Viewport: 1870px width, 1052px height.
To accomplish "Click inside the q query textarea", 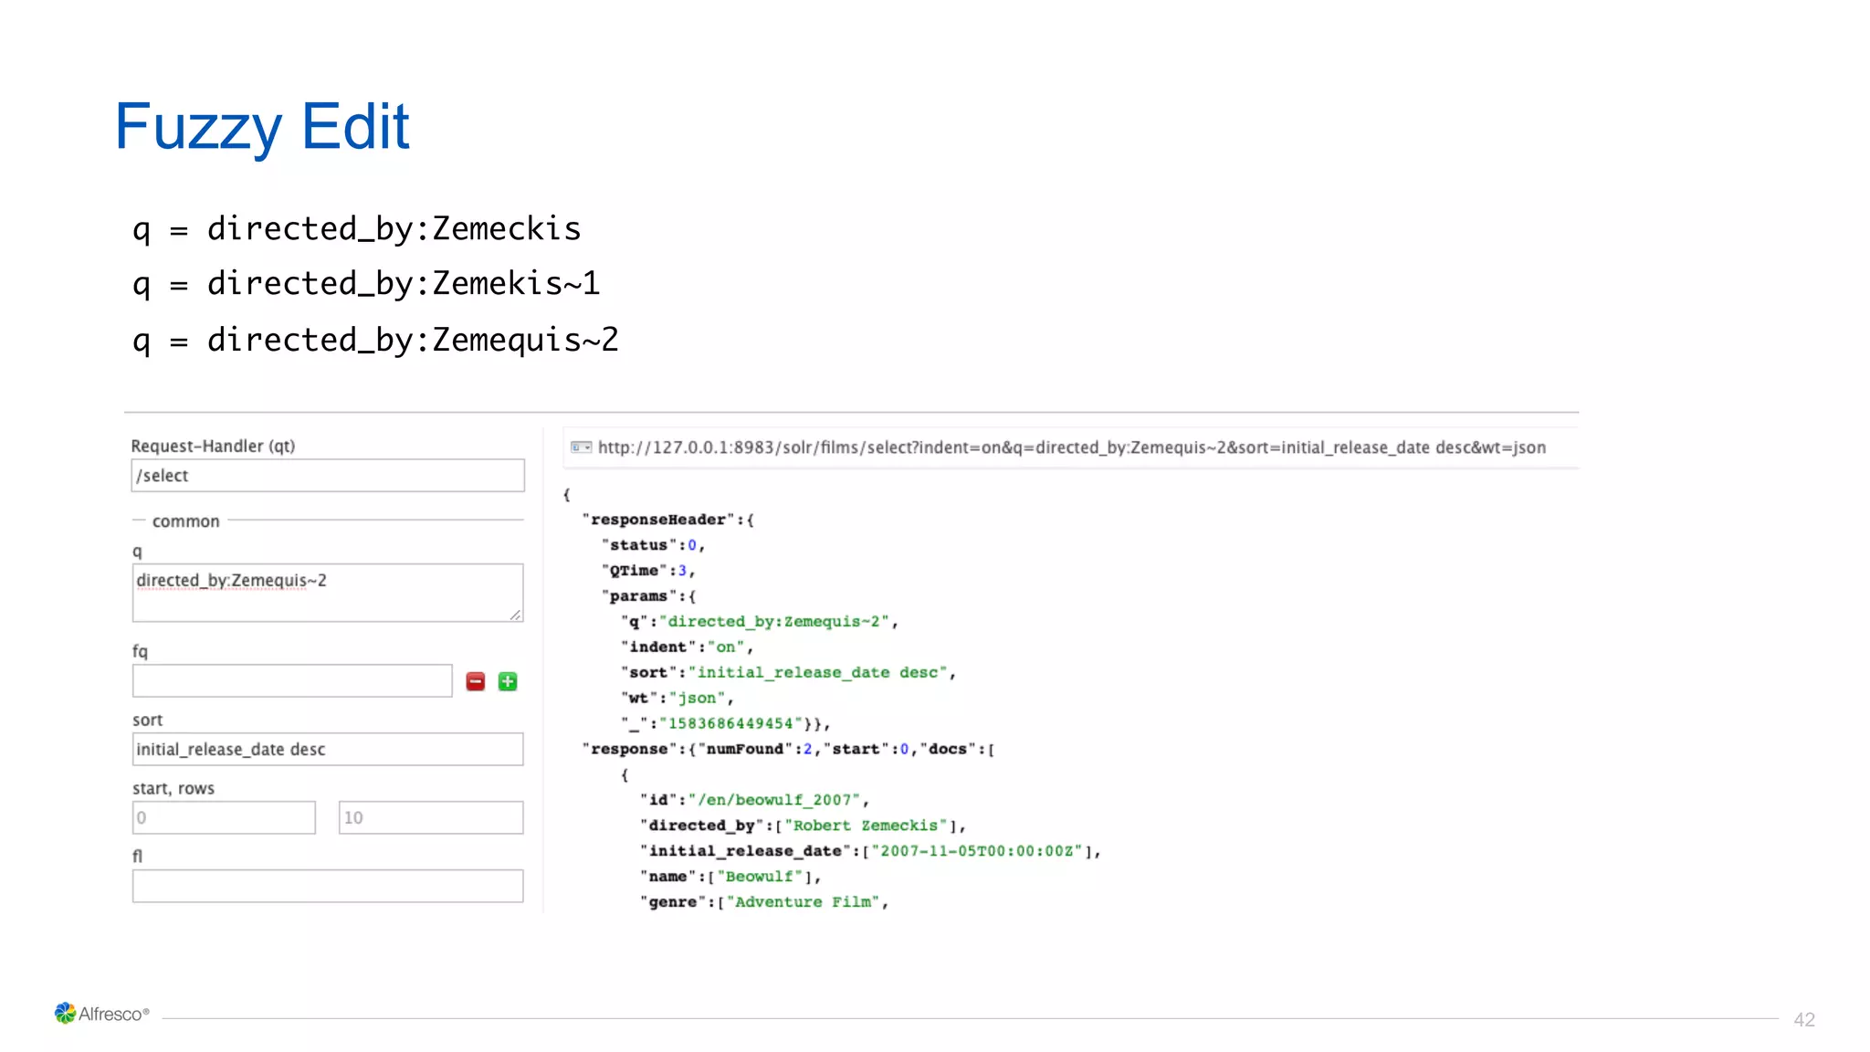I will coord(327,592).
